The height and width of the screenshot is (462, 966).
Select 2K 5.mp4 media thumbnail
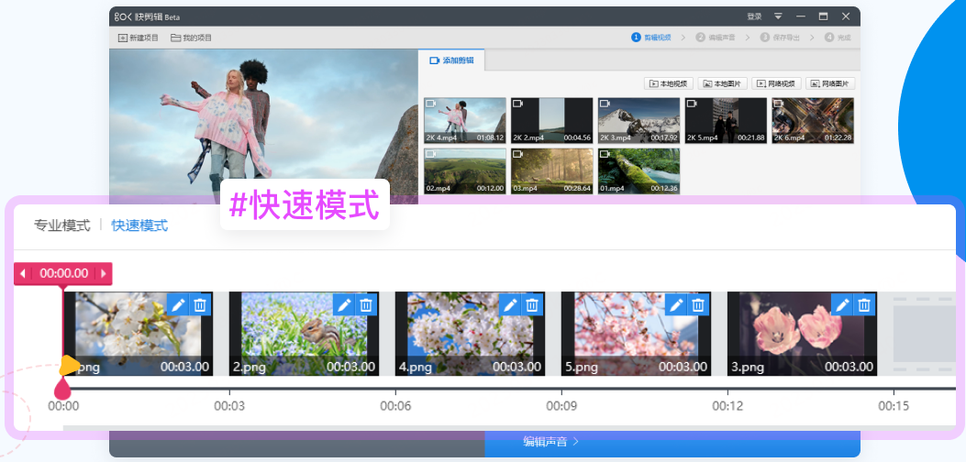tap(726, 120)
